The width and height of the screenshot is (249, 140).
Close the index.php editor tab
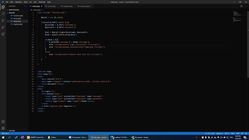pos(42,6)
